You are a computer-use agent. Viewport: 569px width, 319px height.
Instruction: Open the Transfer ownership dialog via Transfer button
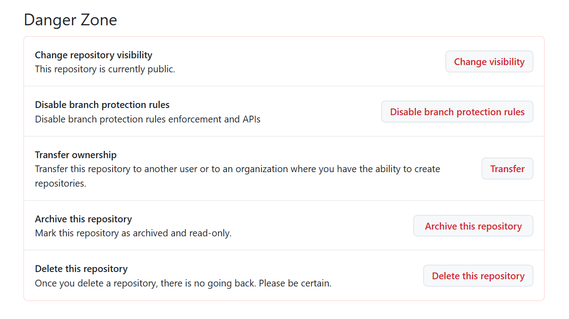click(x=507, y=169)
